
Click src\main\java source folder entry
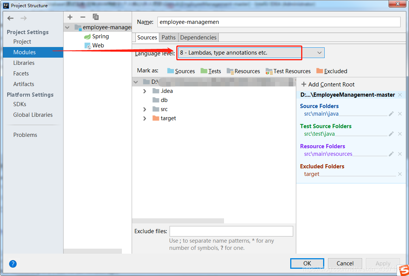(321, 114)
